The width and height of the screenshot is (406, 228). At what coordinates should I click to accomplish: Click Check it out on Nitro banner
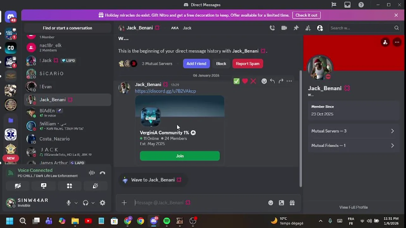(x=306, y=15)
